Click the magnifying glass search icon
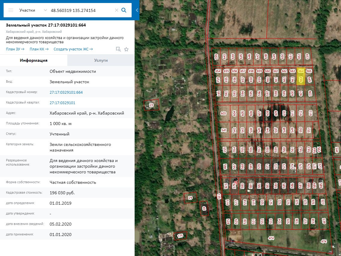Viewport: 341px width, 256px height. click(x=124, y=10)
